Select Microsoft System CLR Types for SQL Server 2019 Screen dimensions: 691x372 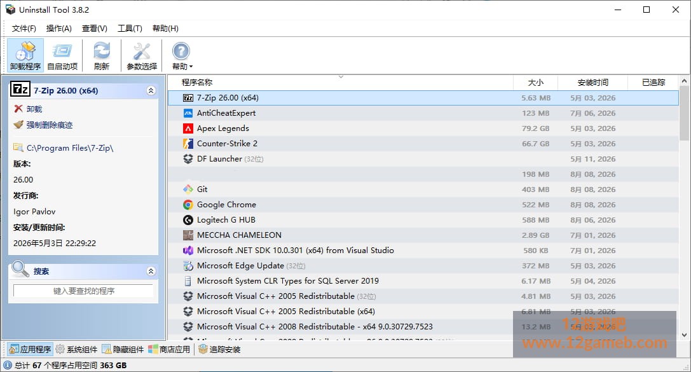click(288, 281)
